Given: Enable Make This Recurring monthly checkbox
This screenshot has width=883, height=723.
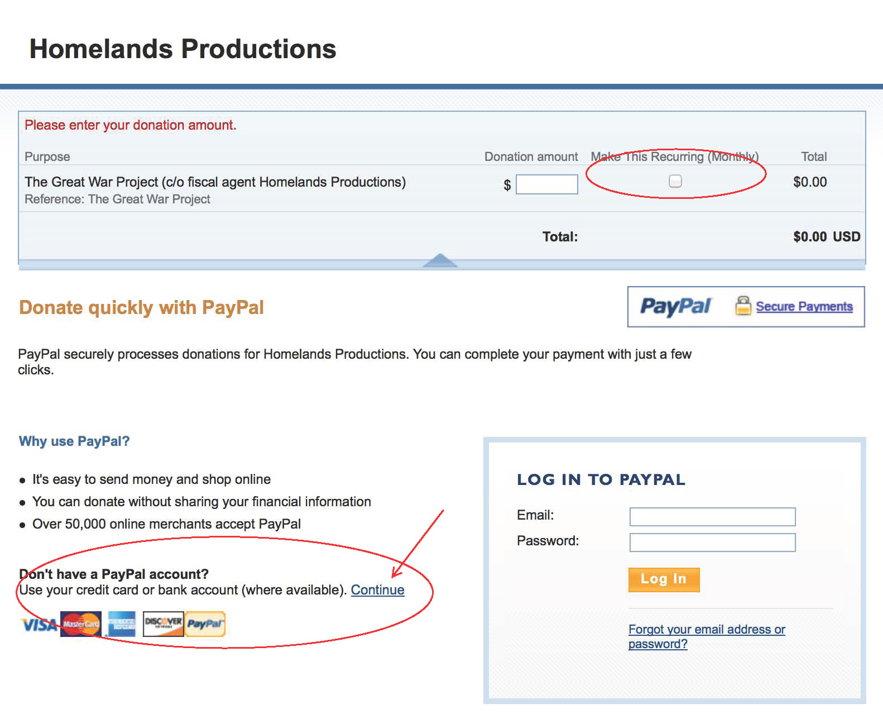Looking at the screenshot, I should click(675, 181).
